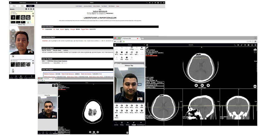This screenshot has height=140, width=262.
Task: Click the Kilitle lock tool
Action: pyautogui.click(x=142, y=48)
